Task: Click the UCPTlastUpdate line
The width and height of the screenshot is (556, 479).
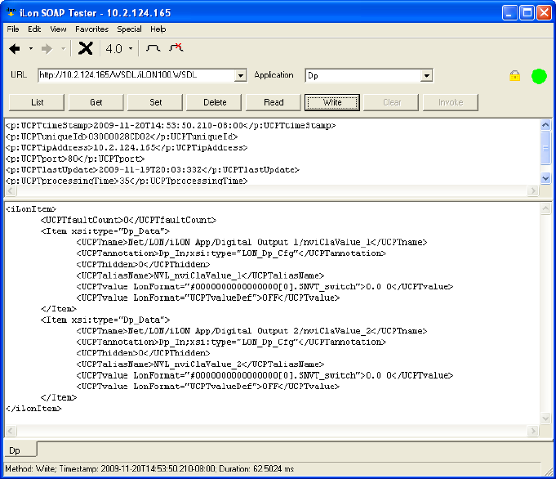Action: pyautogui.click(x=153, y=170)
